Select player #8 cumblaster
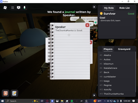 pyautogui.click(x=117, y=77)
